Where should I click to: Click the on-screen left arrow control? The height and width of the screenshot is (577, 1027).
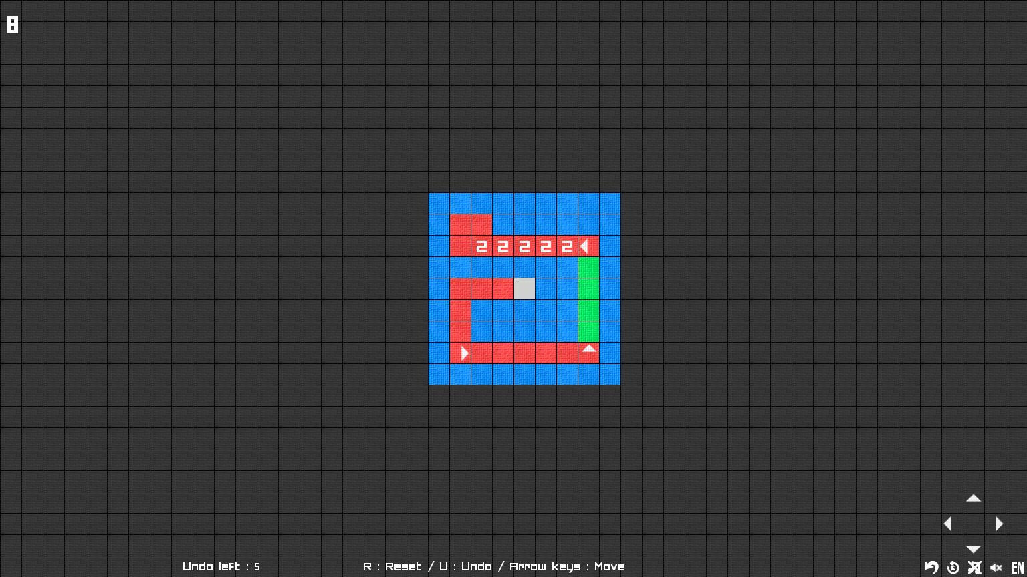[947, 524]
